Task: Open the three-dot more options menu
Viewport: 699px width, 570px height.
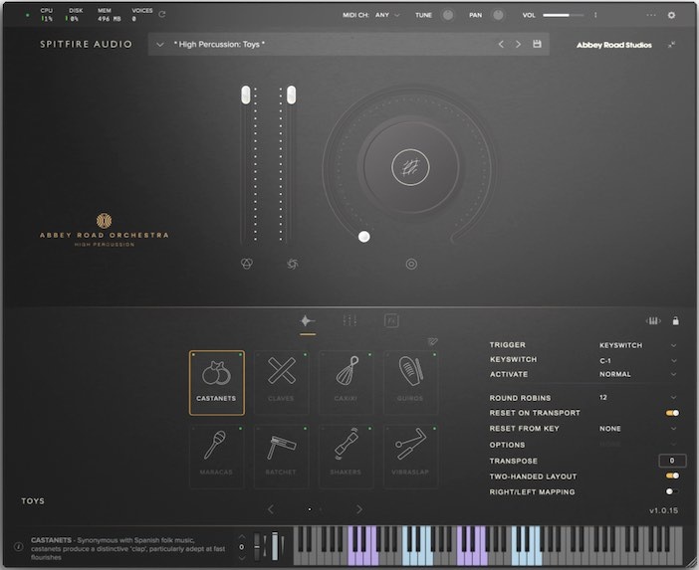Action: click(651, 15)
